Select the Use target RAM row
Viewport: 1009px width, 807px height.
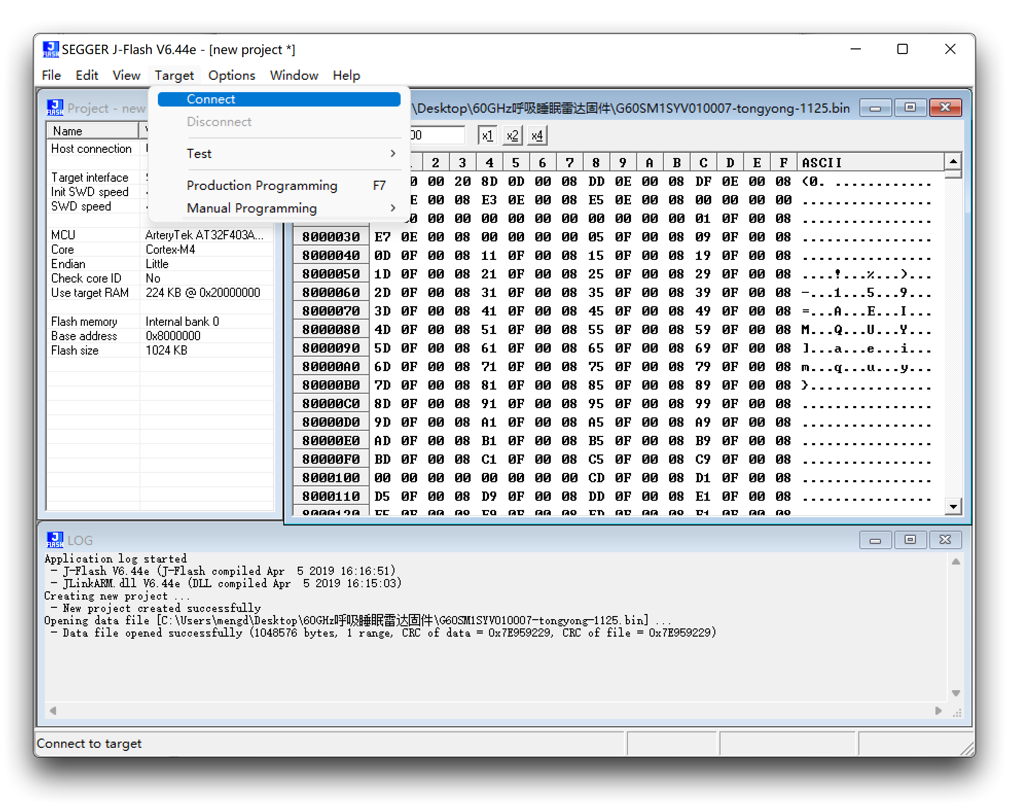coord(160,293)
